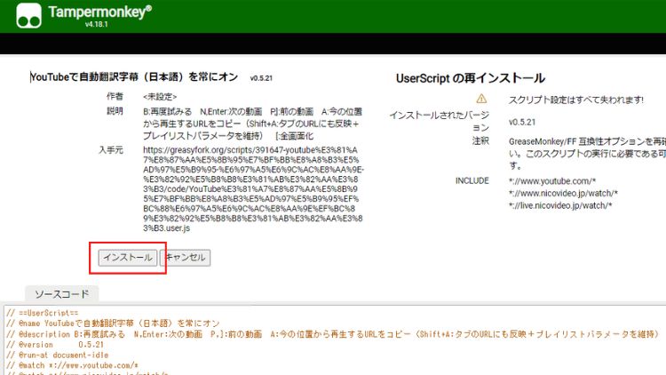Image resolution: width=666 pixels, height=375 pixels.
Task: Click the Tampermonkey logo icon
Action: (29, 16)
